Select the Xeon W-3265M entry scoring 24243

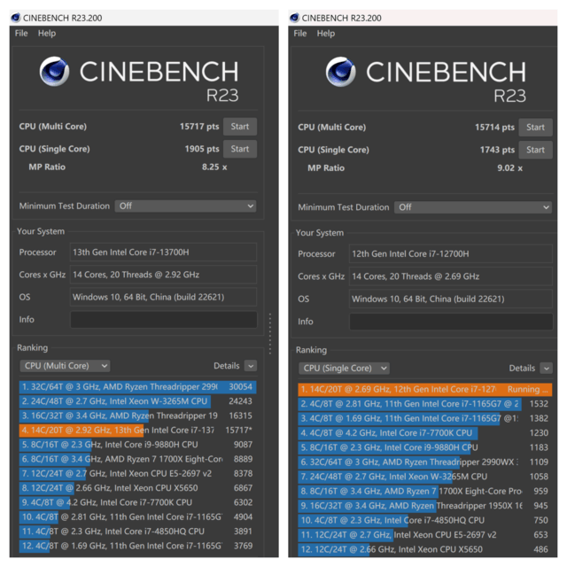click(x=133, y=400)
